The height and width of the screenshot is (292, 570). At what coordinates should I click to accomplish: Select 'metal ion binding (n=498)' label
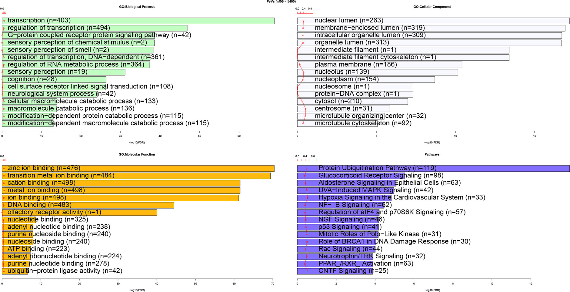pos(46,190)
